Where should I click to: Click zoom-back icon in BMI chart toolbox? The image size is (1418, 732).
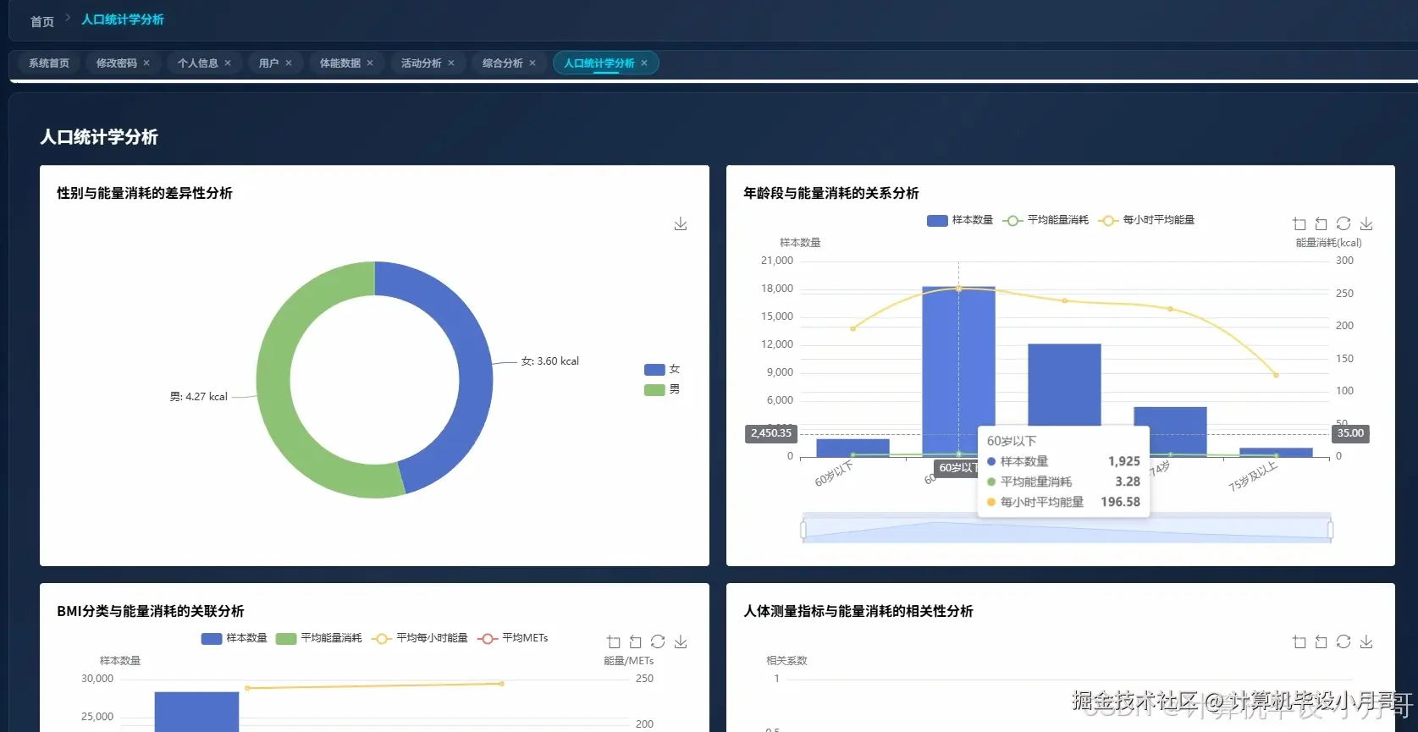(x=636, y=642)
